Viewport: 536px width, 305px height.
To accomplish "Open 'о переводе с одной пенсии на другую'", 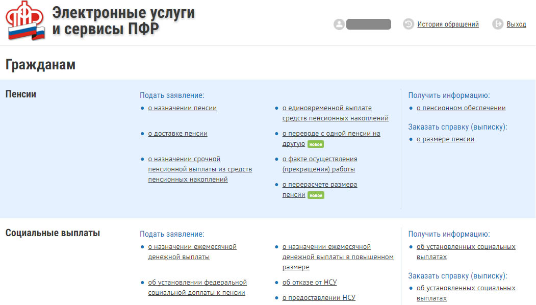I will pos(331,139).
